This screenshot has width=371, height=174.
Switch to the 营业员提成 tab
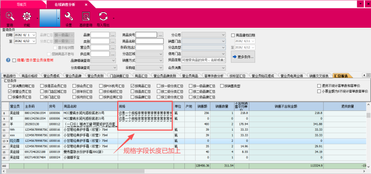coord(51,76)
